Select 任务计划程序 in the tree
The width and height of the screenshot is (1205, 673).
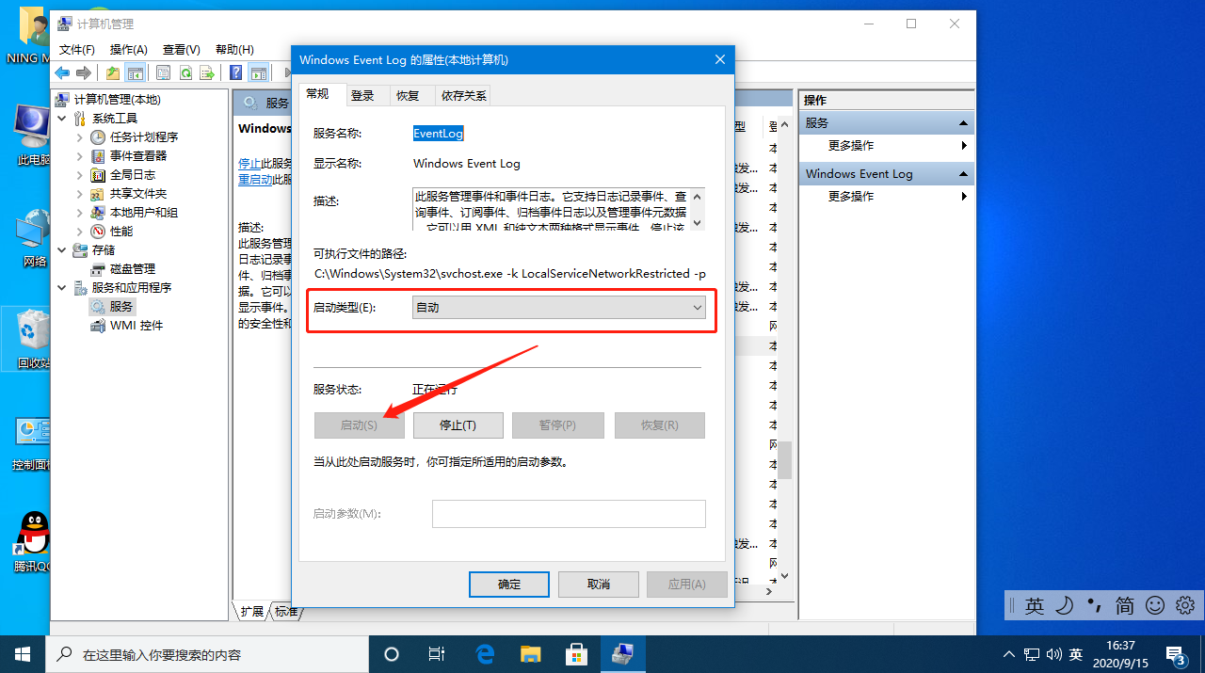tap(144, 137)
